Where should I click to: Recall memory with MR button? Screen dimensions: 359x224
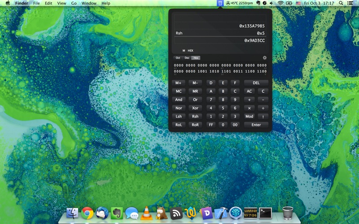pos(195,91)
